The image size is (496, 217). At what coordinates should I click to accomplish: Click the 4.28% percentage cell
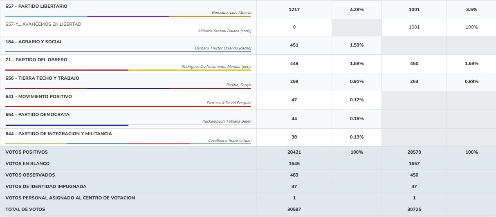pos(357,9)
